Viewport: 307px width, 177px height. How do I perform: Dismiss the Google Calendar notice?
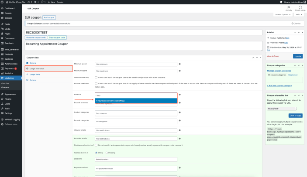pyautogui.click(x=296, y=24)
